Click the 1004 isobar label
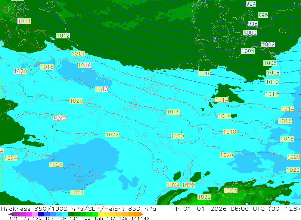The width and height of the screenshot is (301, 220). [x=248, y=51]
